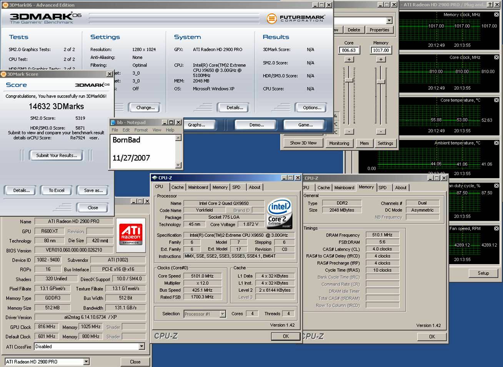Click Setup button in monitoring window
The image size is (503, 367).
pyautogui.click(x=483, y=273)
